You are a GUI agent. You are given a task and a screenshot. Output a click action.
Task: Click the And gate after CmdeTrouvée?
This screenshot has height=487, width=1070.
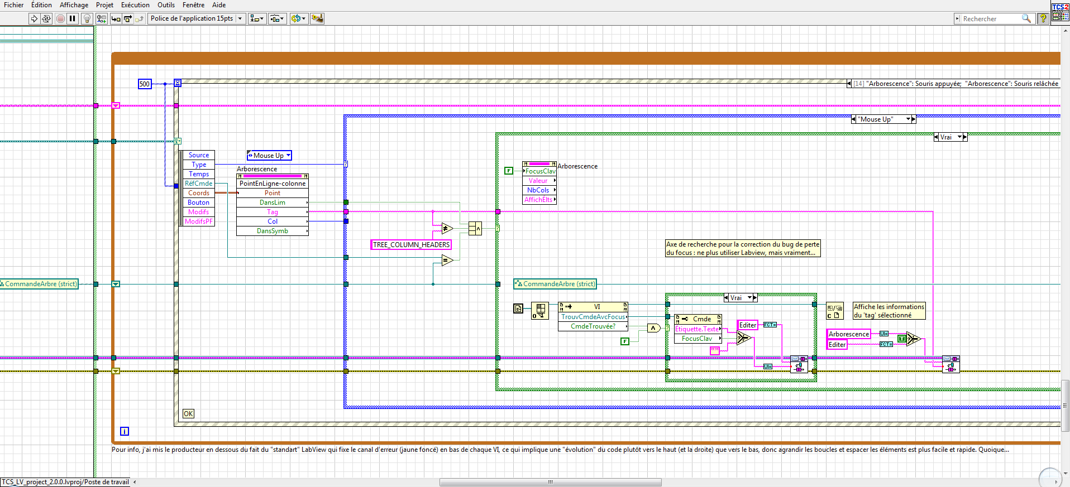pos(654,328)
